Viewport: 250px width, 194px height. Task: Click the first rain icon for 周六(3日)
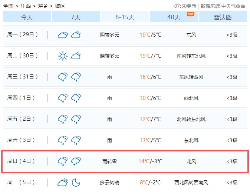63,140
